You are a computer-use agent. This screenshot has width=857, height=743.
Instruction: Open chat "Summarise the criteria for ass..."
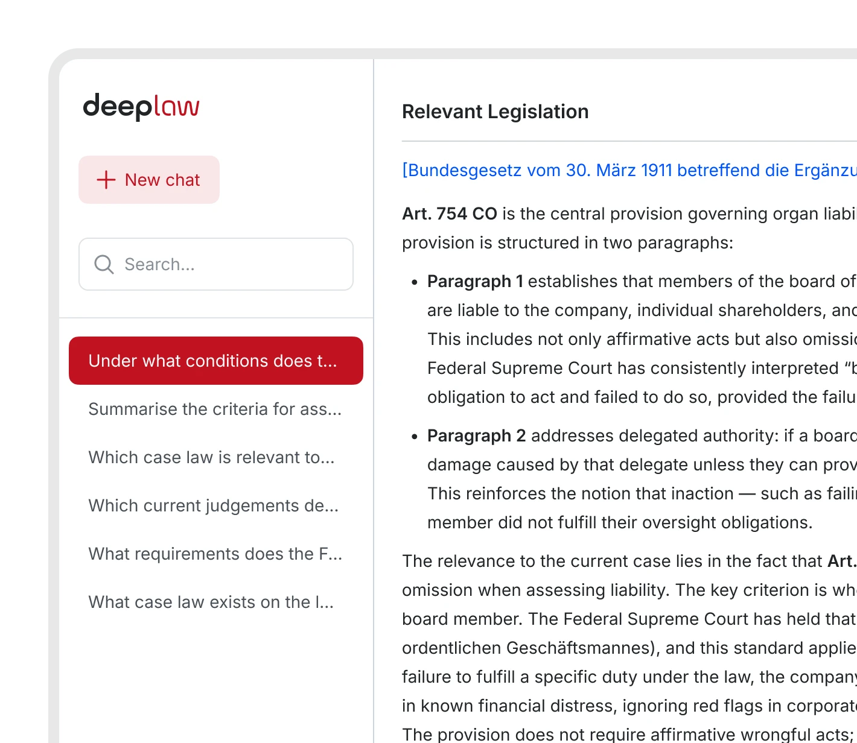point(215,409)
